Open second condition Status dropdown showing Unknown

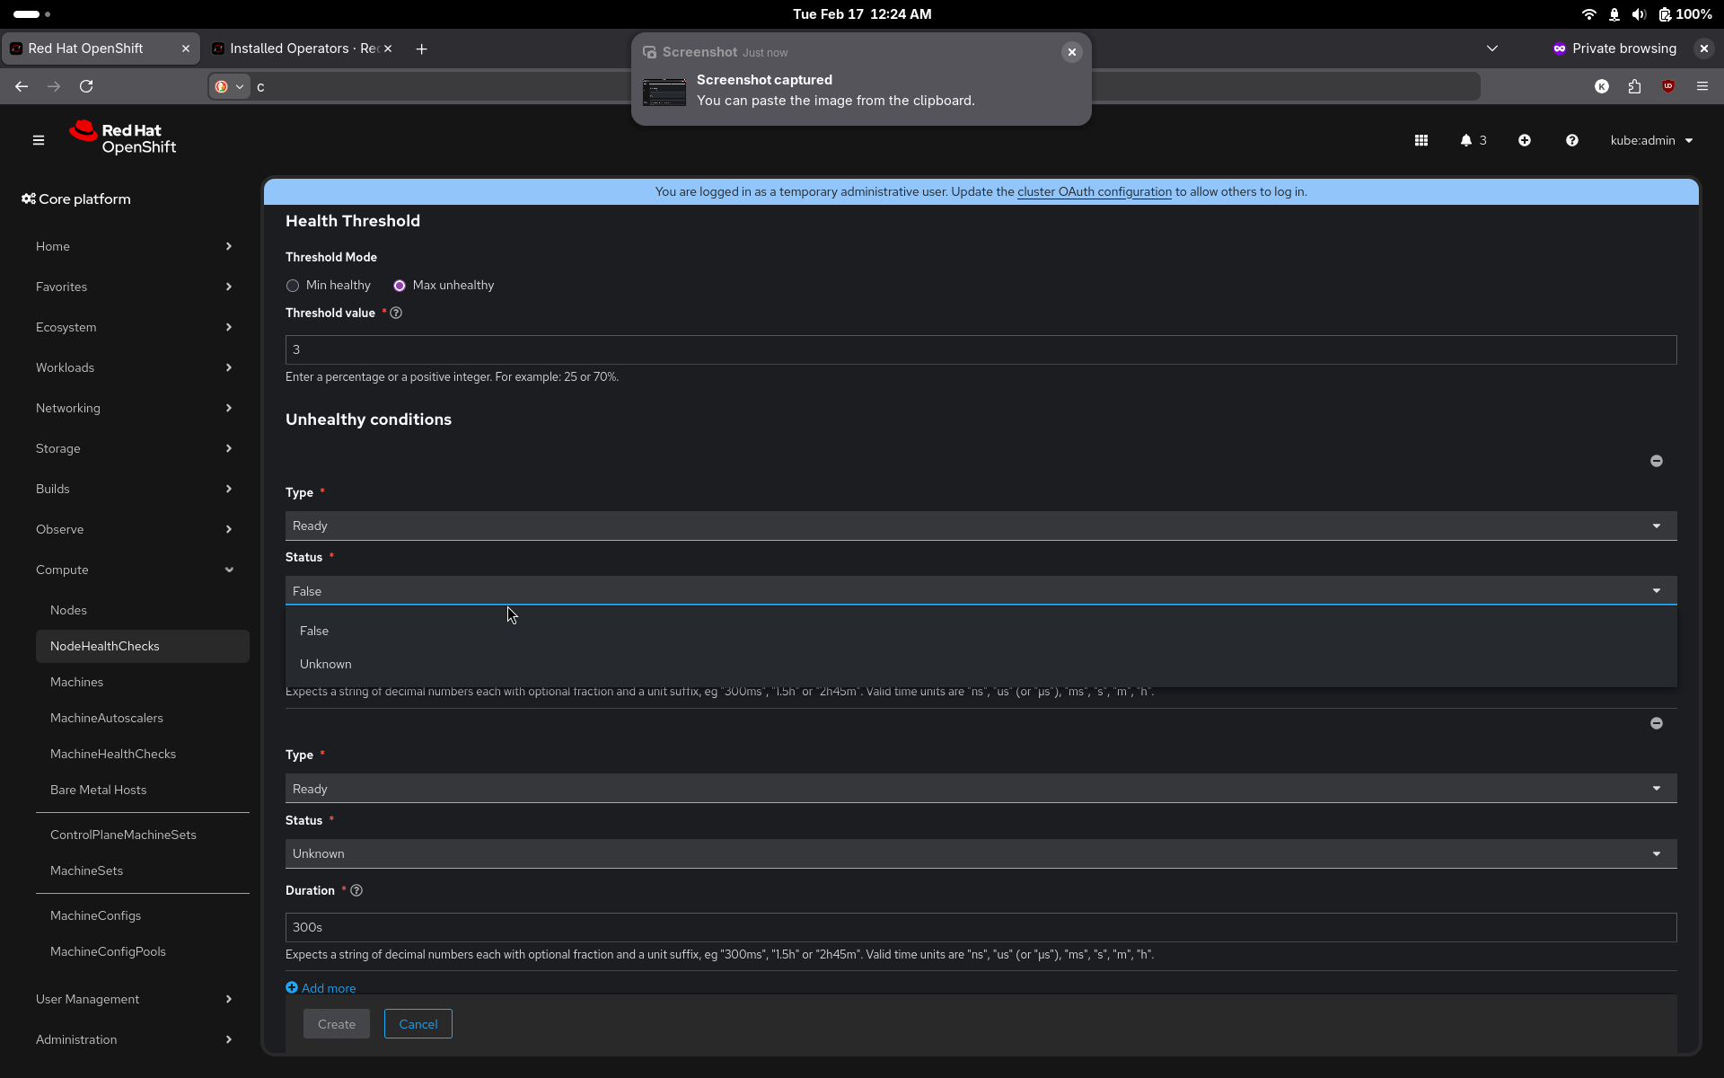pyautogui.click(x=980, y=853)
